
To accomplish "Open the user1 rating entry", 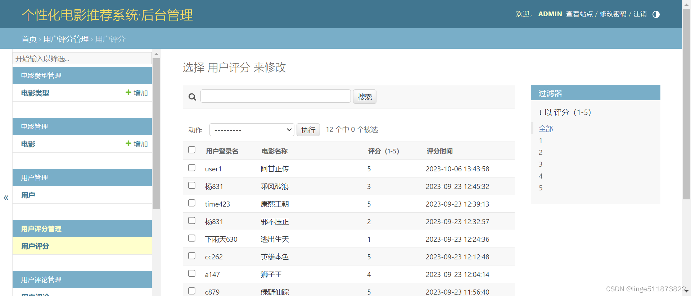I will (213, 169).
